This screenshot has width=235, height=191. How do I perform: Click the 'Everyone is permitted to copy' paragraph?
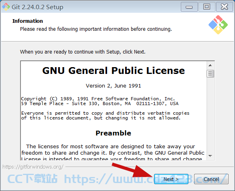coord(105,115)
